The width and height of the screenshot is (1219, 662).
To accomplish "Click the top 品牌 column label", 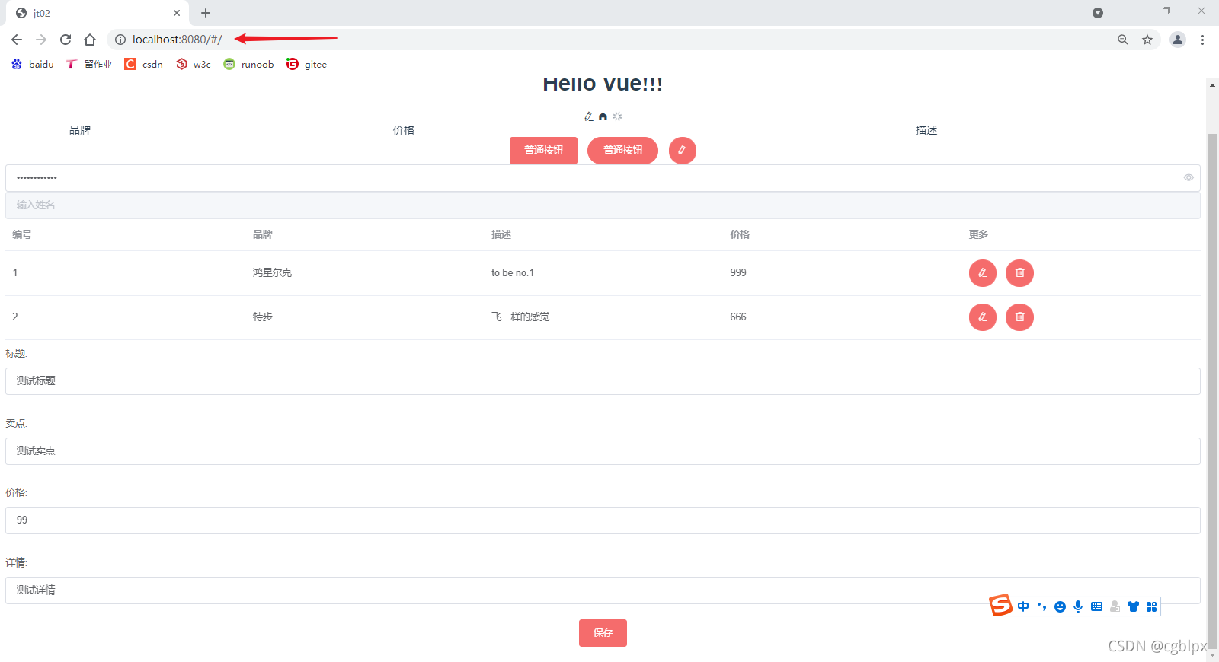I will click(80, 130).
